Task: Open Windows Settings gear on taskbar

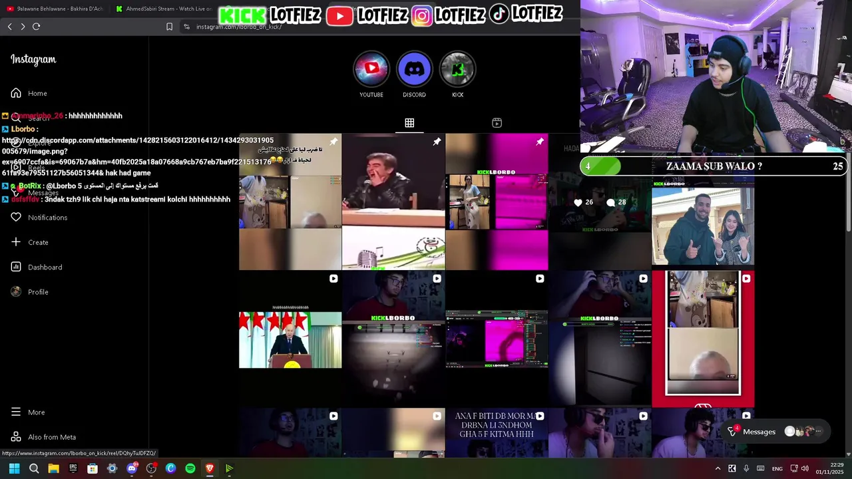Action: point(112,468)
